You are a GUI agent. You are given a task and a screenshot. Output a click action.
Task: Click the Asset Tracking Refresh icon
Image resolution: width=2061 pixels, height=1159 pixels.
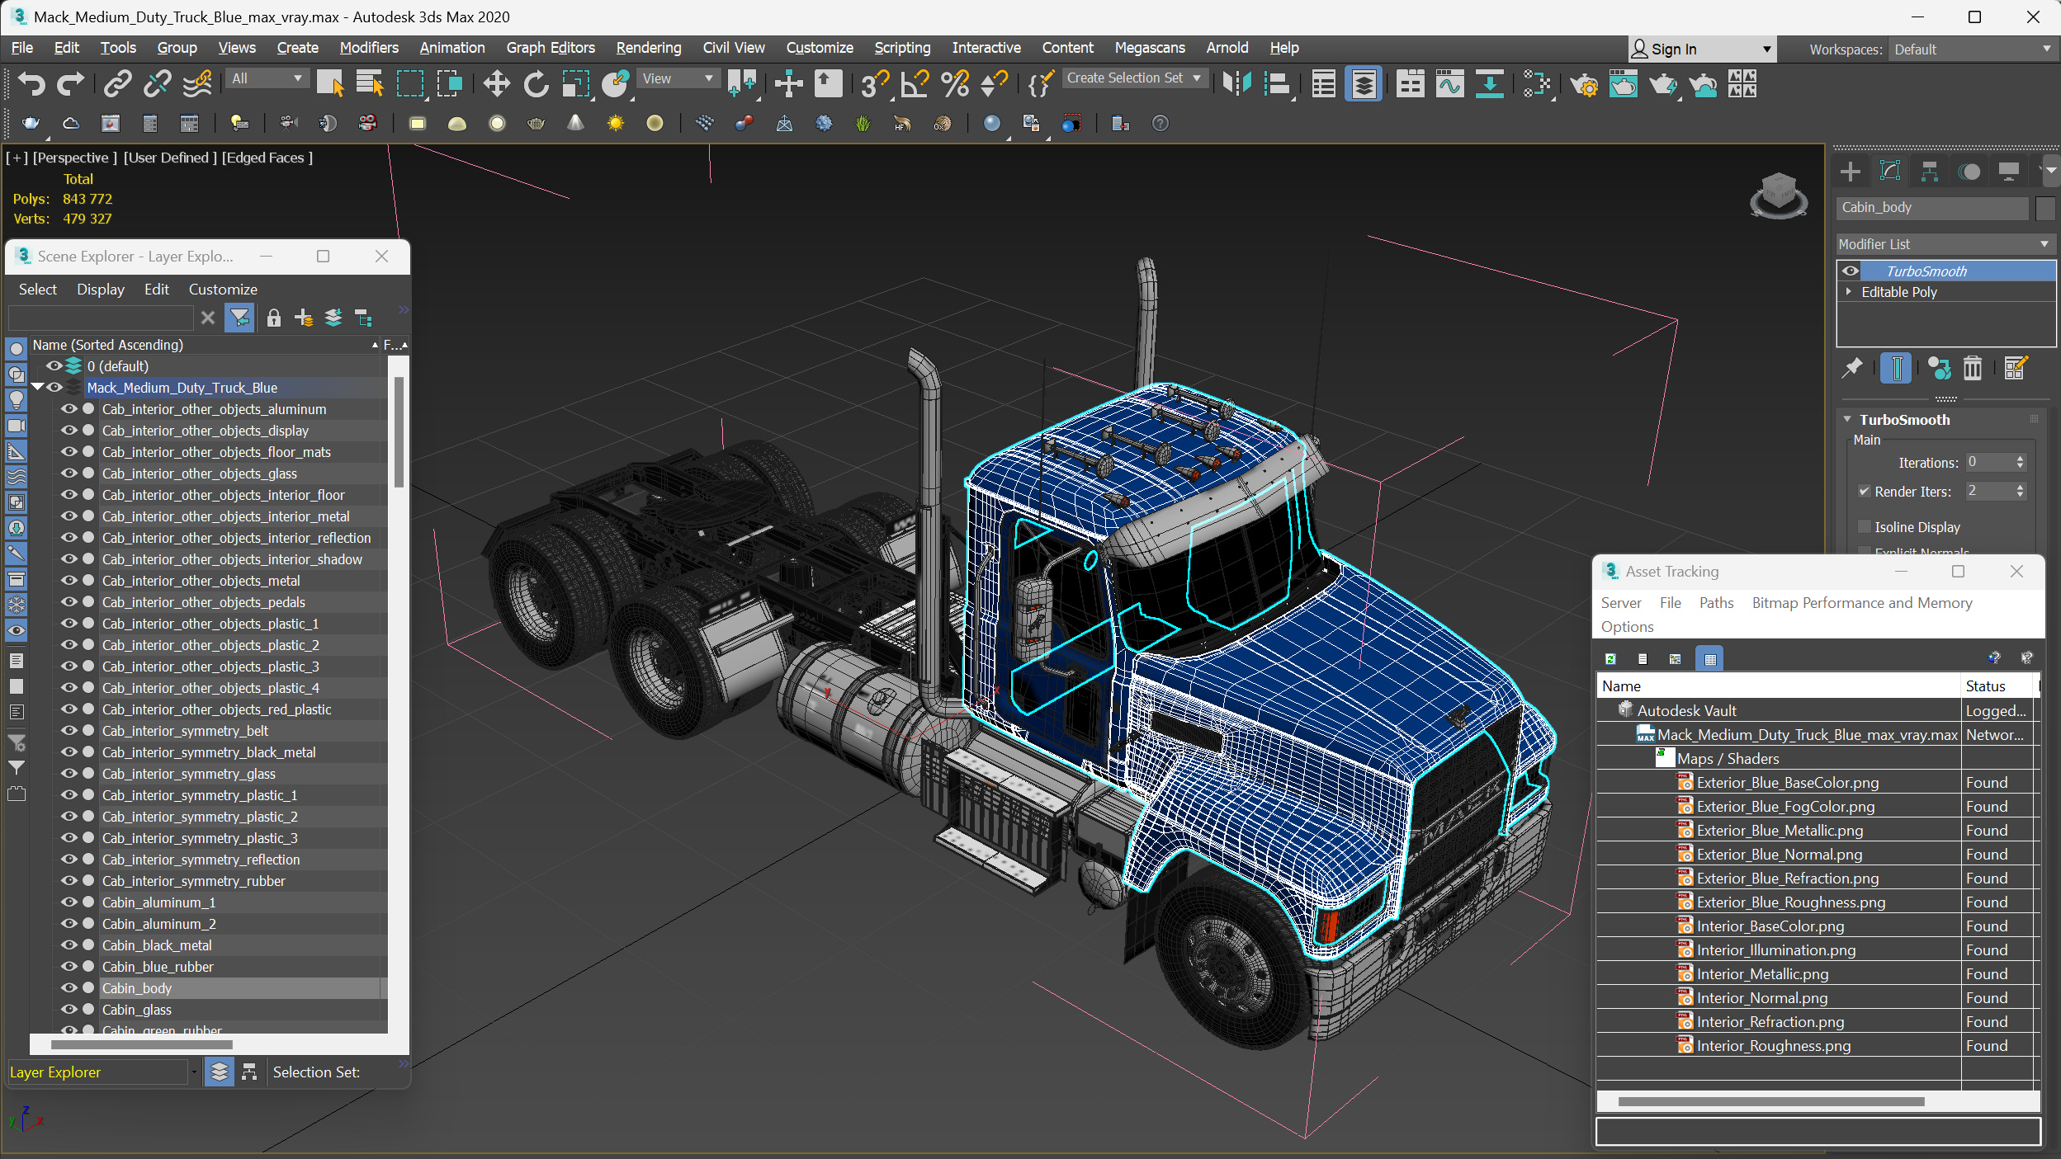1610,658
